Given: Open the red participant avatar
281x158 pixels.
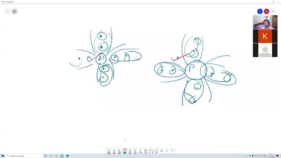Looking at the screenshot, I should pos(267,11).
